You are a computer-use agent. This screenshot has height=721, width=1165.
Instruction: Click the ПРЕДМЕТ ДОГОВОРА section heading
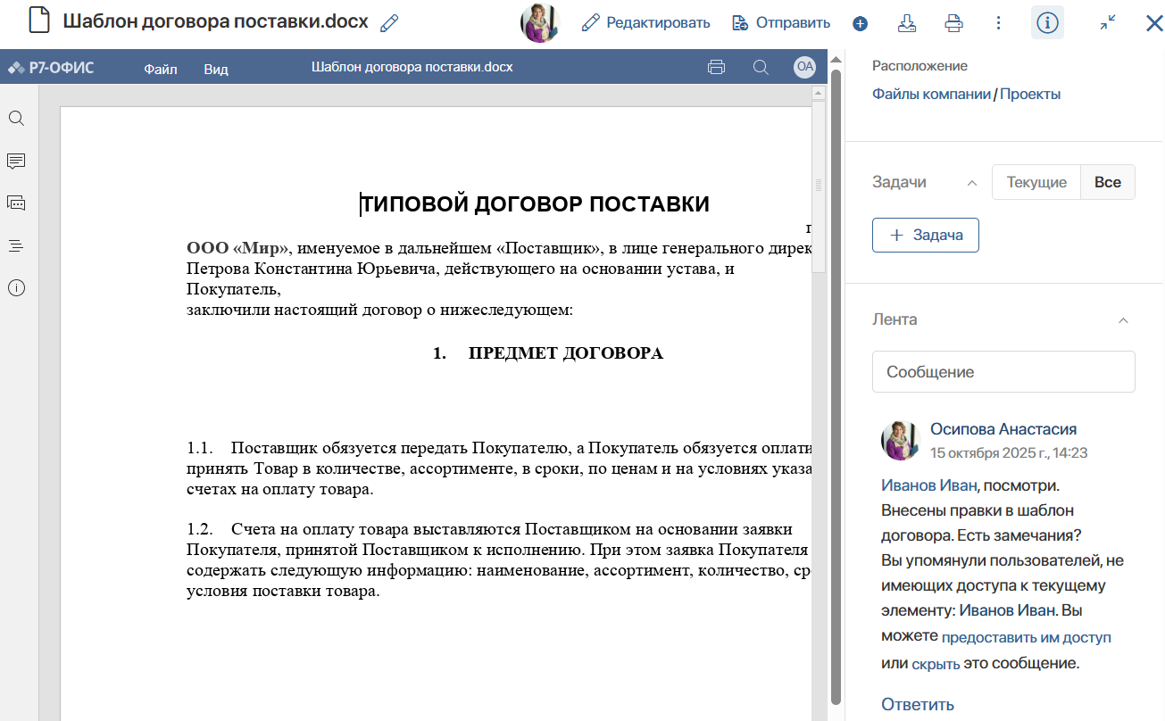(566, 353)
